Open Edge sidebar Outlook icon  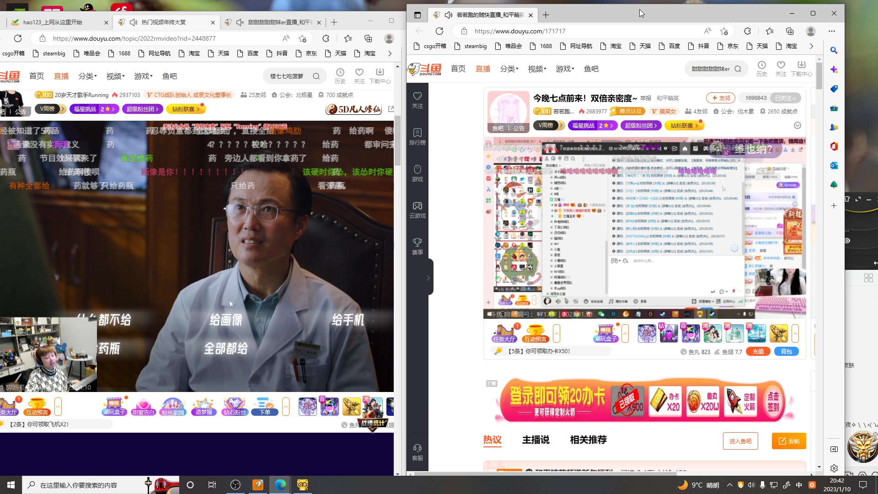click(x=834, y=166)
